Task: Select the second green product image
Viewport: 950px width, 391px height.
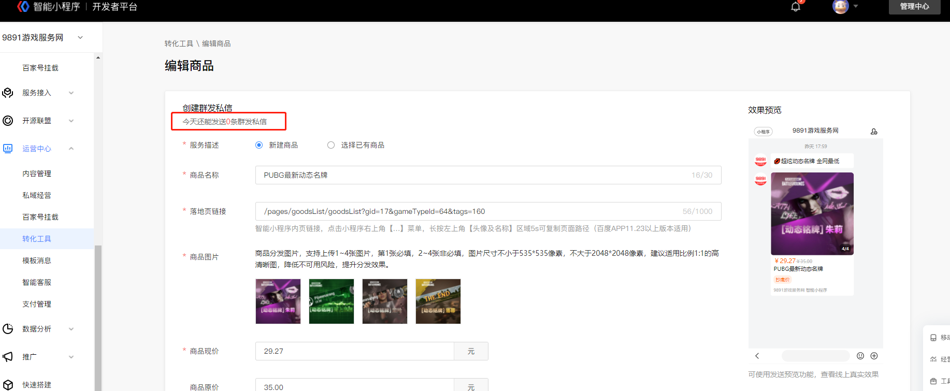Action: point(332,301)
